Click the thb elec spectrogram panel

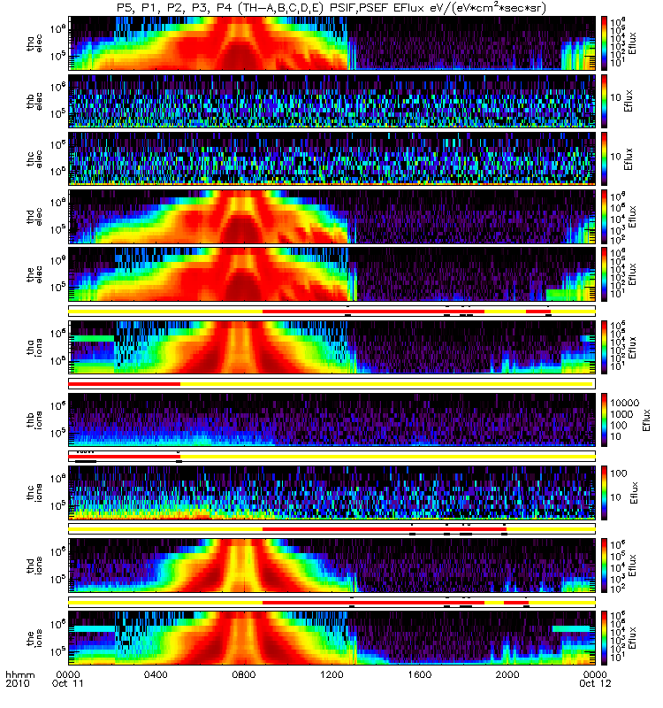(332, 101)
